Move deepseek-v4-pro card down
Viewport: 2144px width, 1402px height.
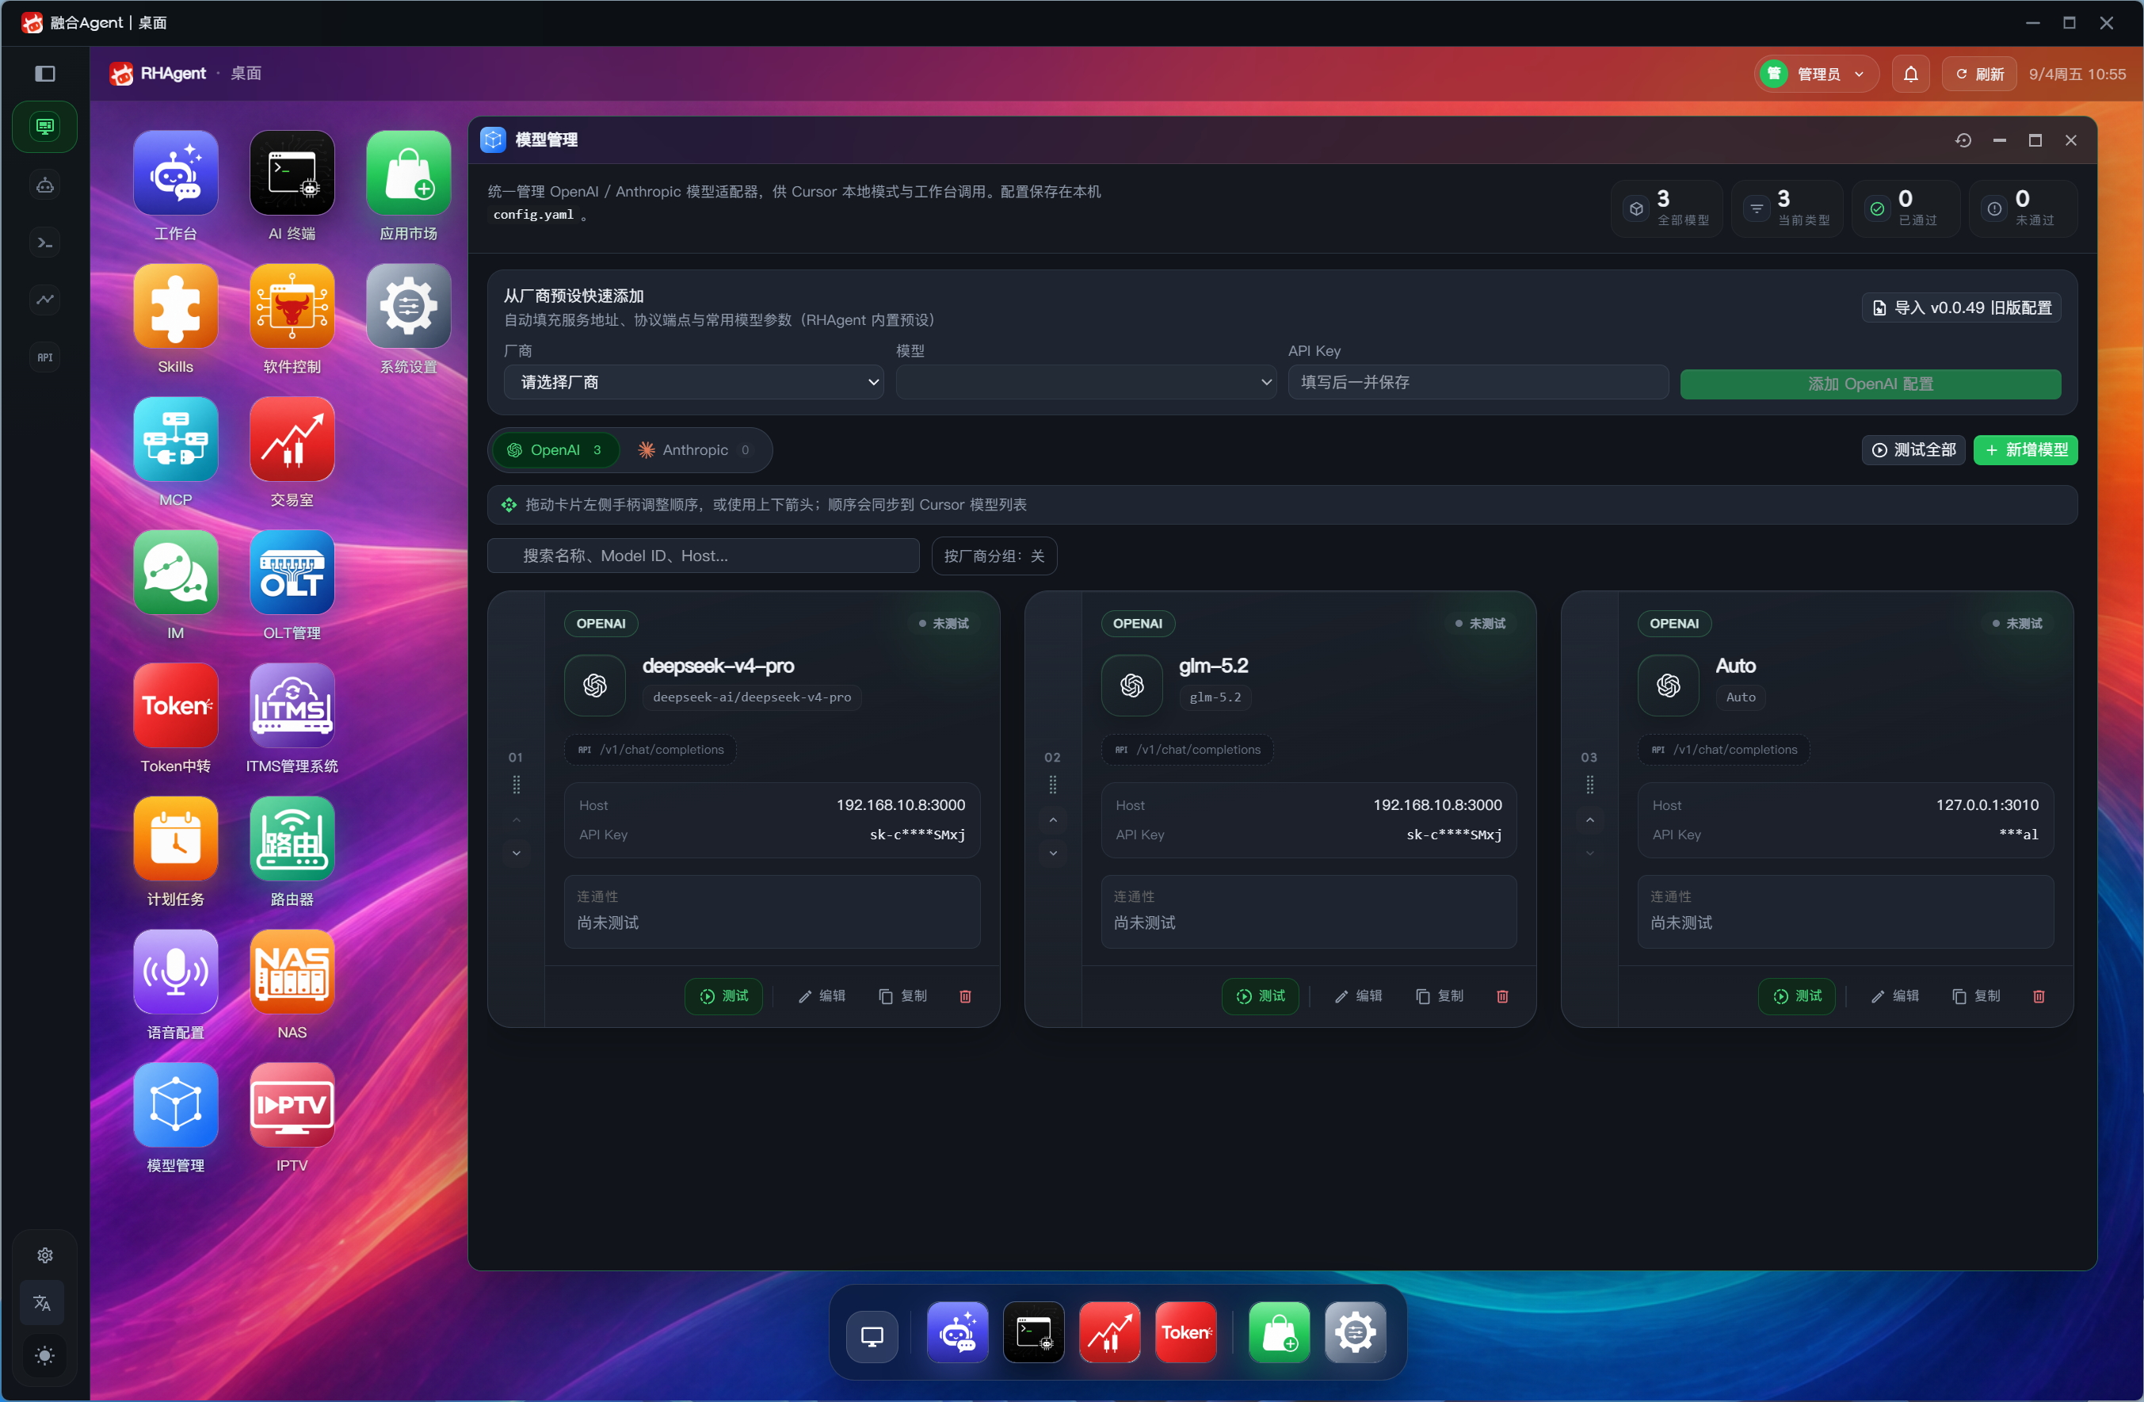516,854
